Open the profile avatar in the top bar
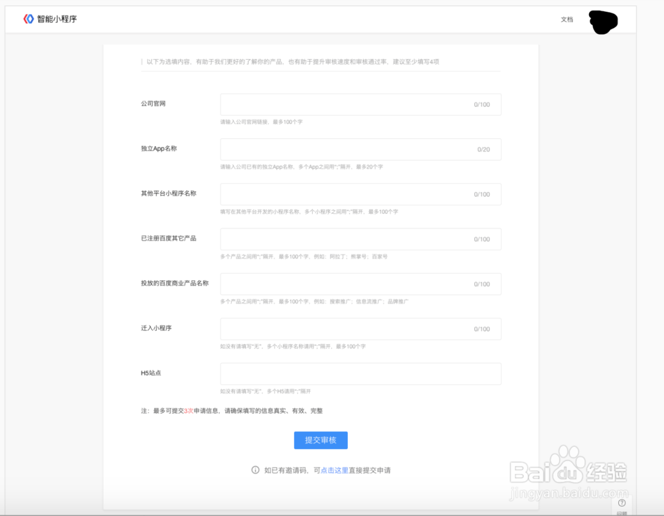The width and height of the screenshot is (664, 516). (602, 22)
